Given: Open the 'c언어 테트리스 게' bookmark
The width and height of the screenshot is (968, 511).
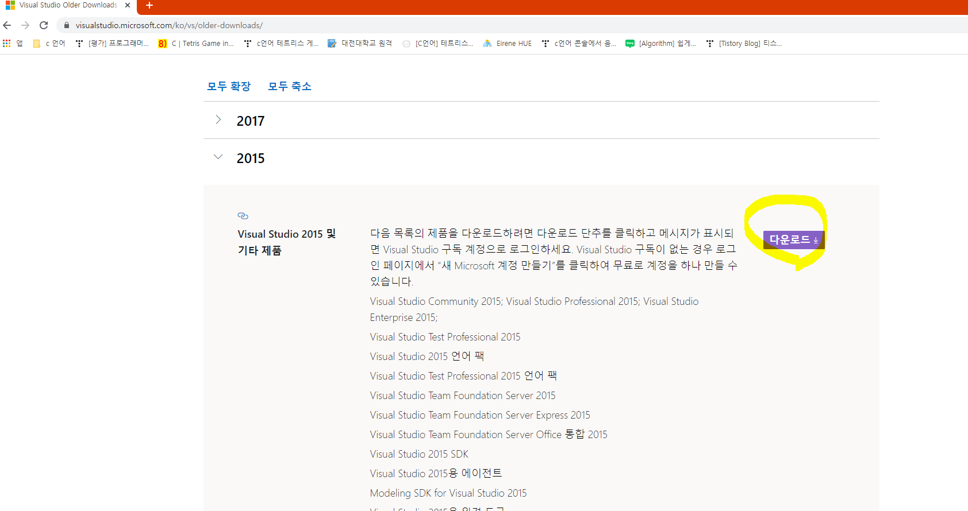Looking at the screenshot, I should pyautogui.click(x=281, y=43).
